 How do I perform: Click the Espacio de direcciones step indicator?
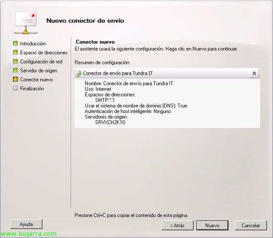point(15,52)
